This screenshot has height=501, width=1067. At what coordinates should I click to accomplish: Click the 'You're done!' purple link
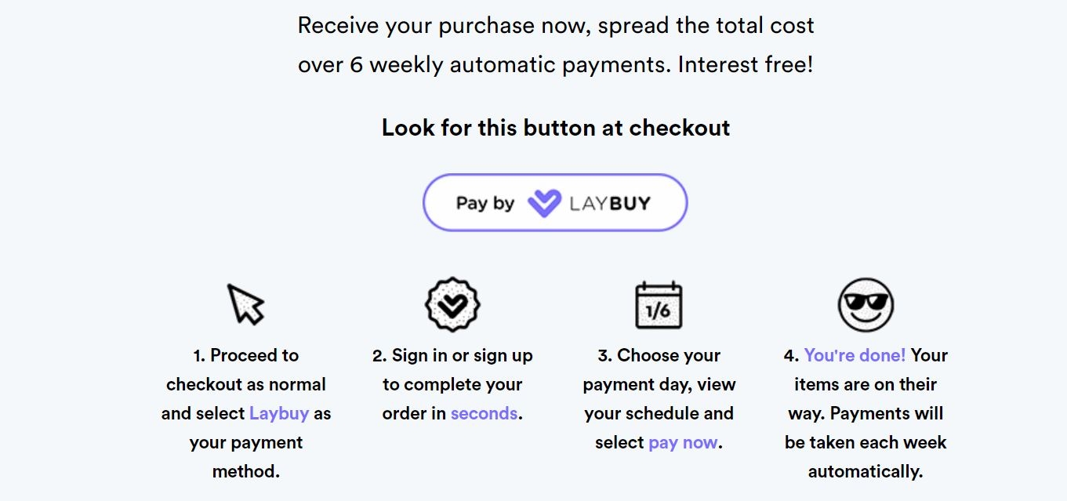(x=855, y=355)
